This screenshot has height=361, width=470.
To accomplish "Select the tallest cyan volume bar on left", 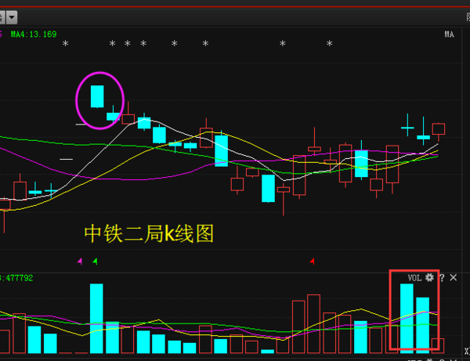I will pos(96,318).
